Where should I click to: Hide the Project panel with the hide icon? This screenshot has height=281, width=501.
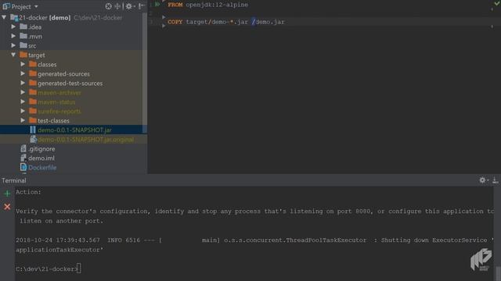point(142,6)
